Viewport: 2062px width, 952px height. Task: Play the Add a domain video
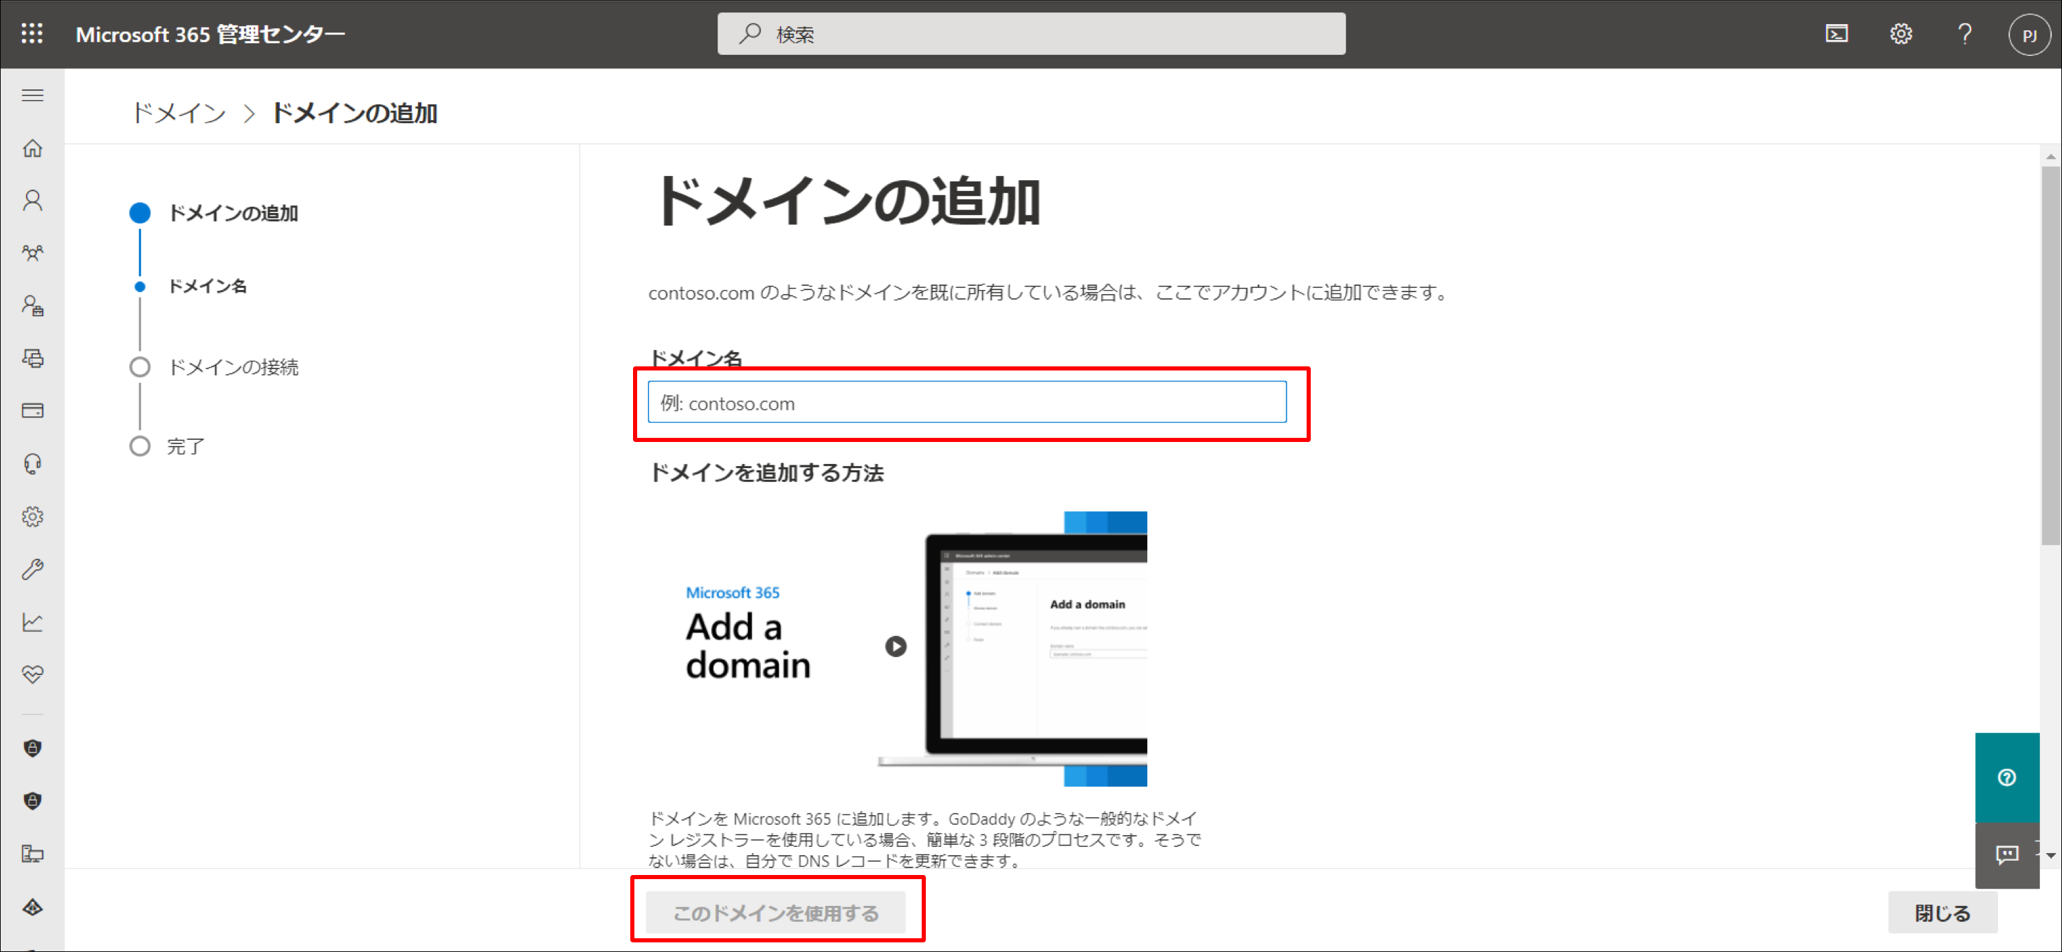click(896, 646)
